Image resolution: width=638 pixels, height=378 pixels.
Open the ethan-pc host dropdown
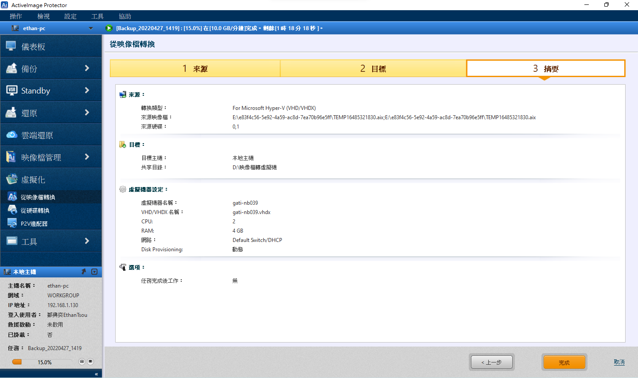coord(91,28)
